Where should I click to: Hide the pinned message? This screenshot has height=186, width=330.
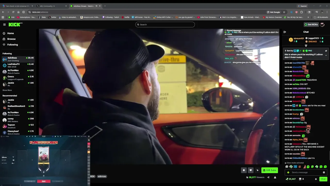(326, 51)
